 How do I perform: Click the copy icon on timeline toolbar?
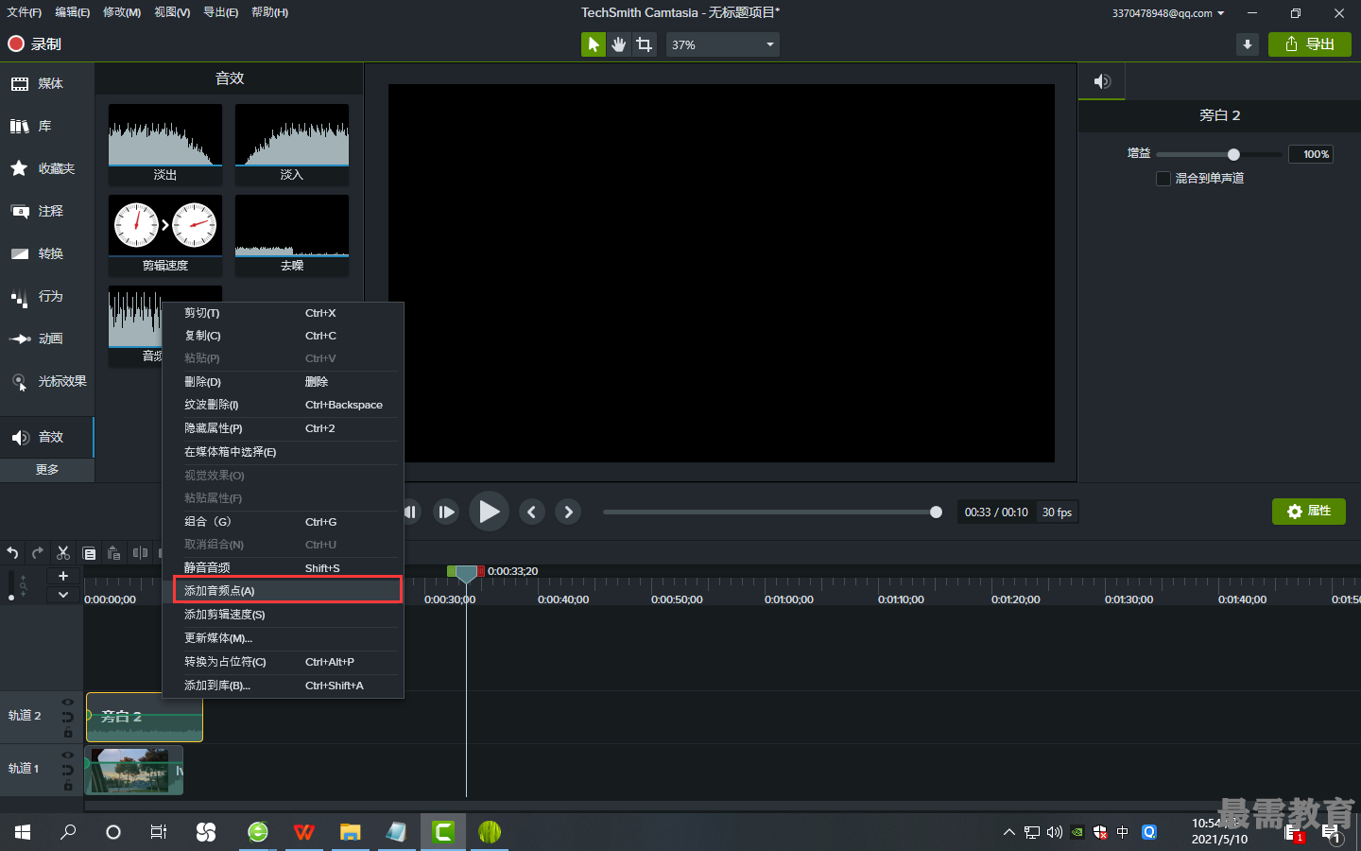[89, 553]
